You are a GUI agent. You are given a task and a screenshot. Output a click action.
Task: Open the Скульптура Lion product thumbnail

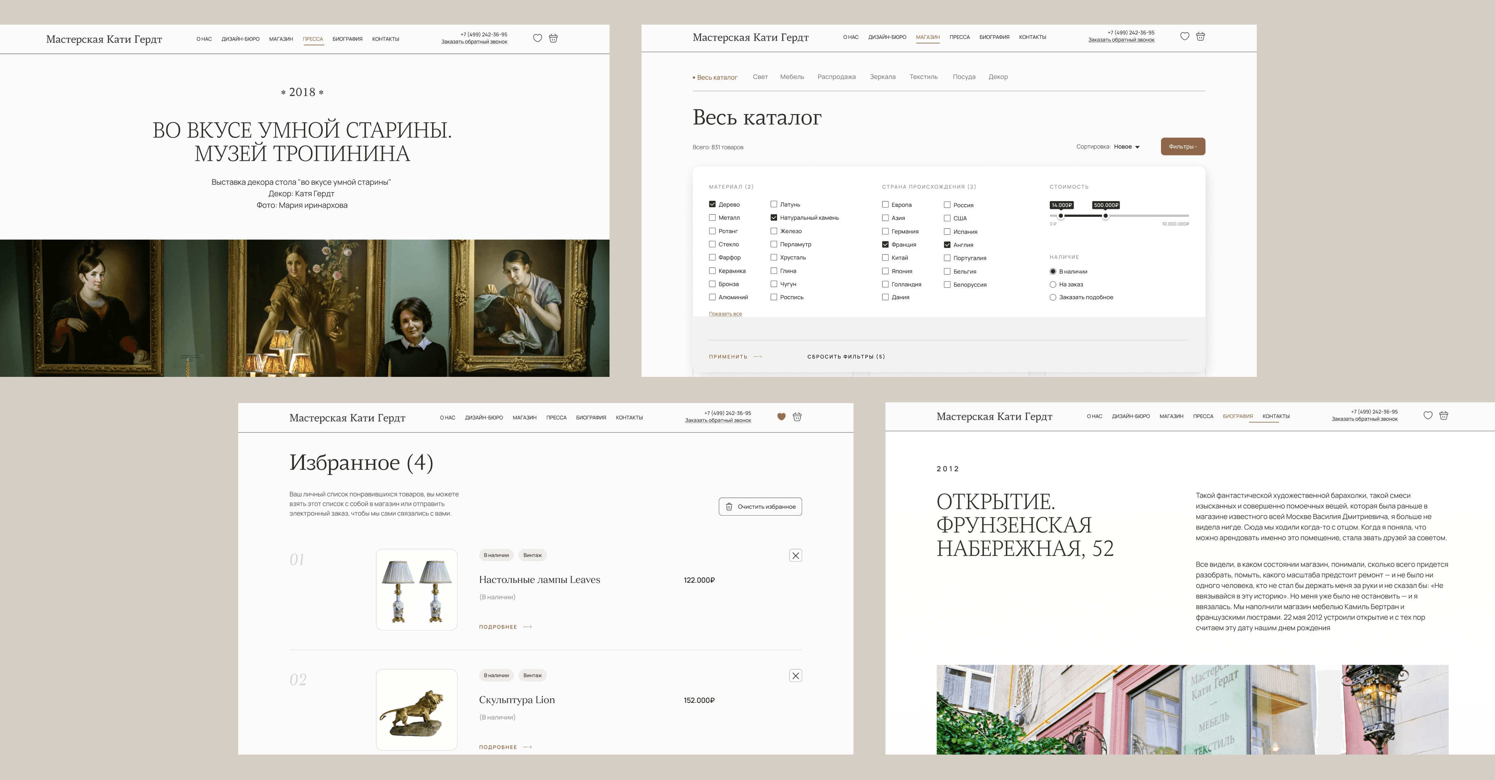coord(417,710)
